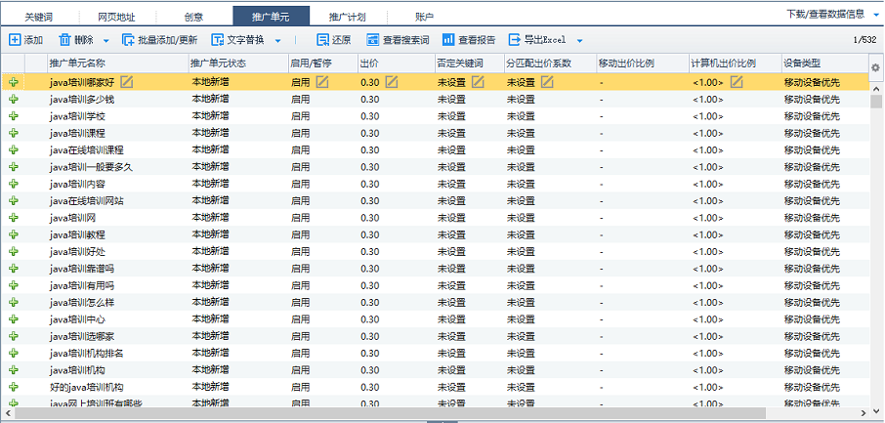Switch to the 网页地址 tab
The image size is (885, 423).
pos(117,17)
